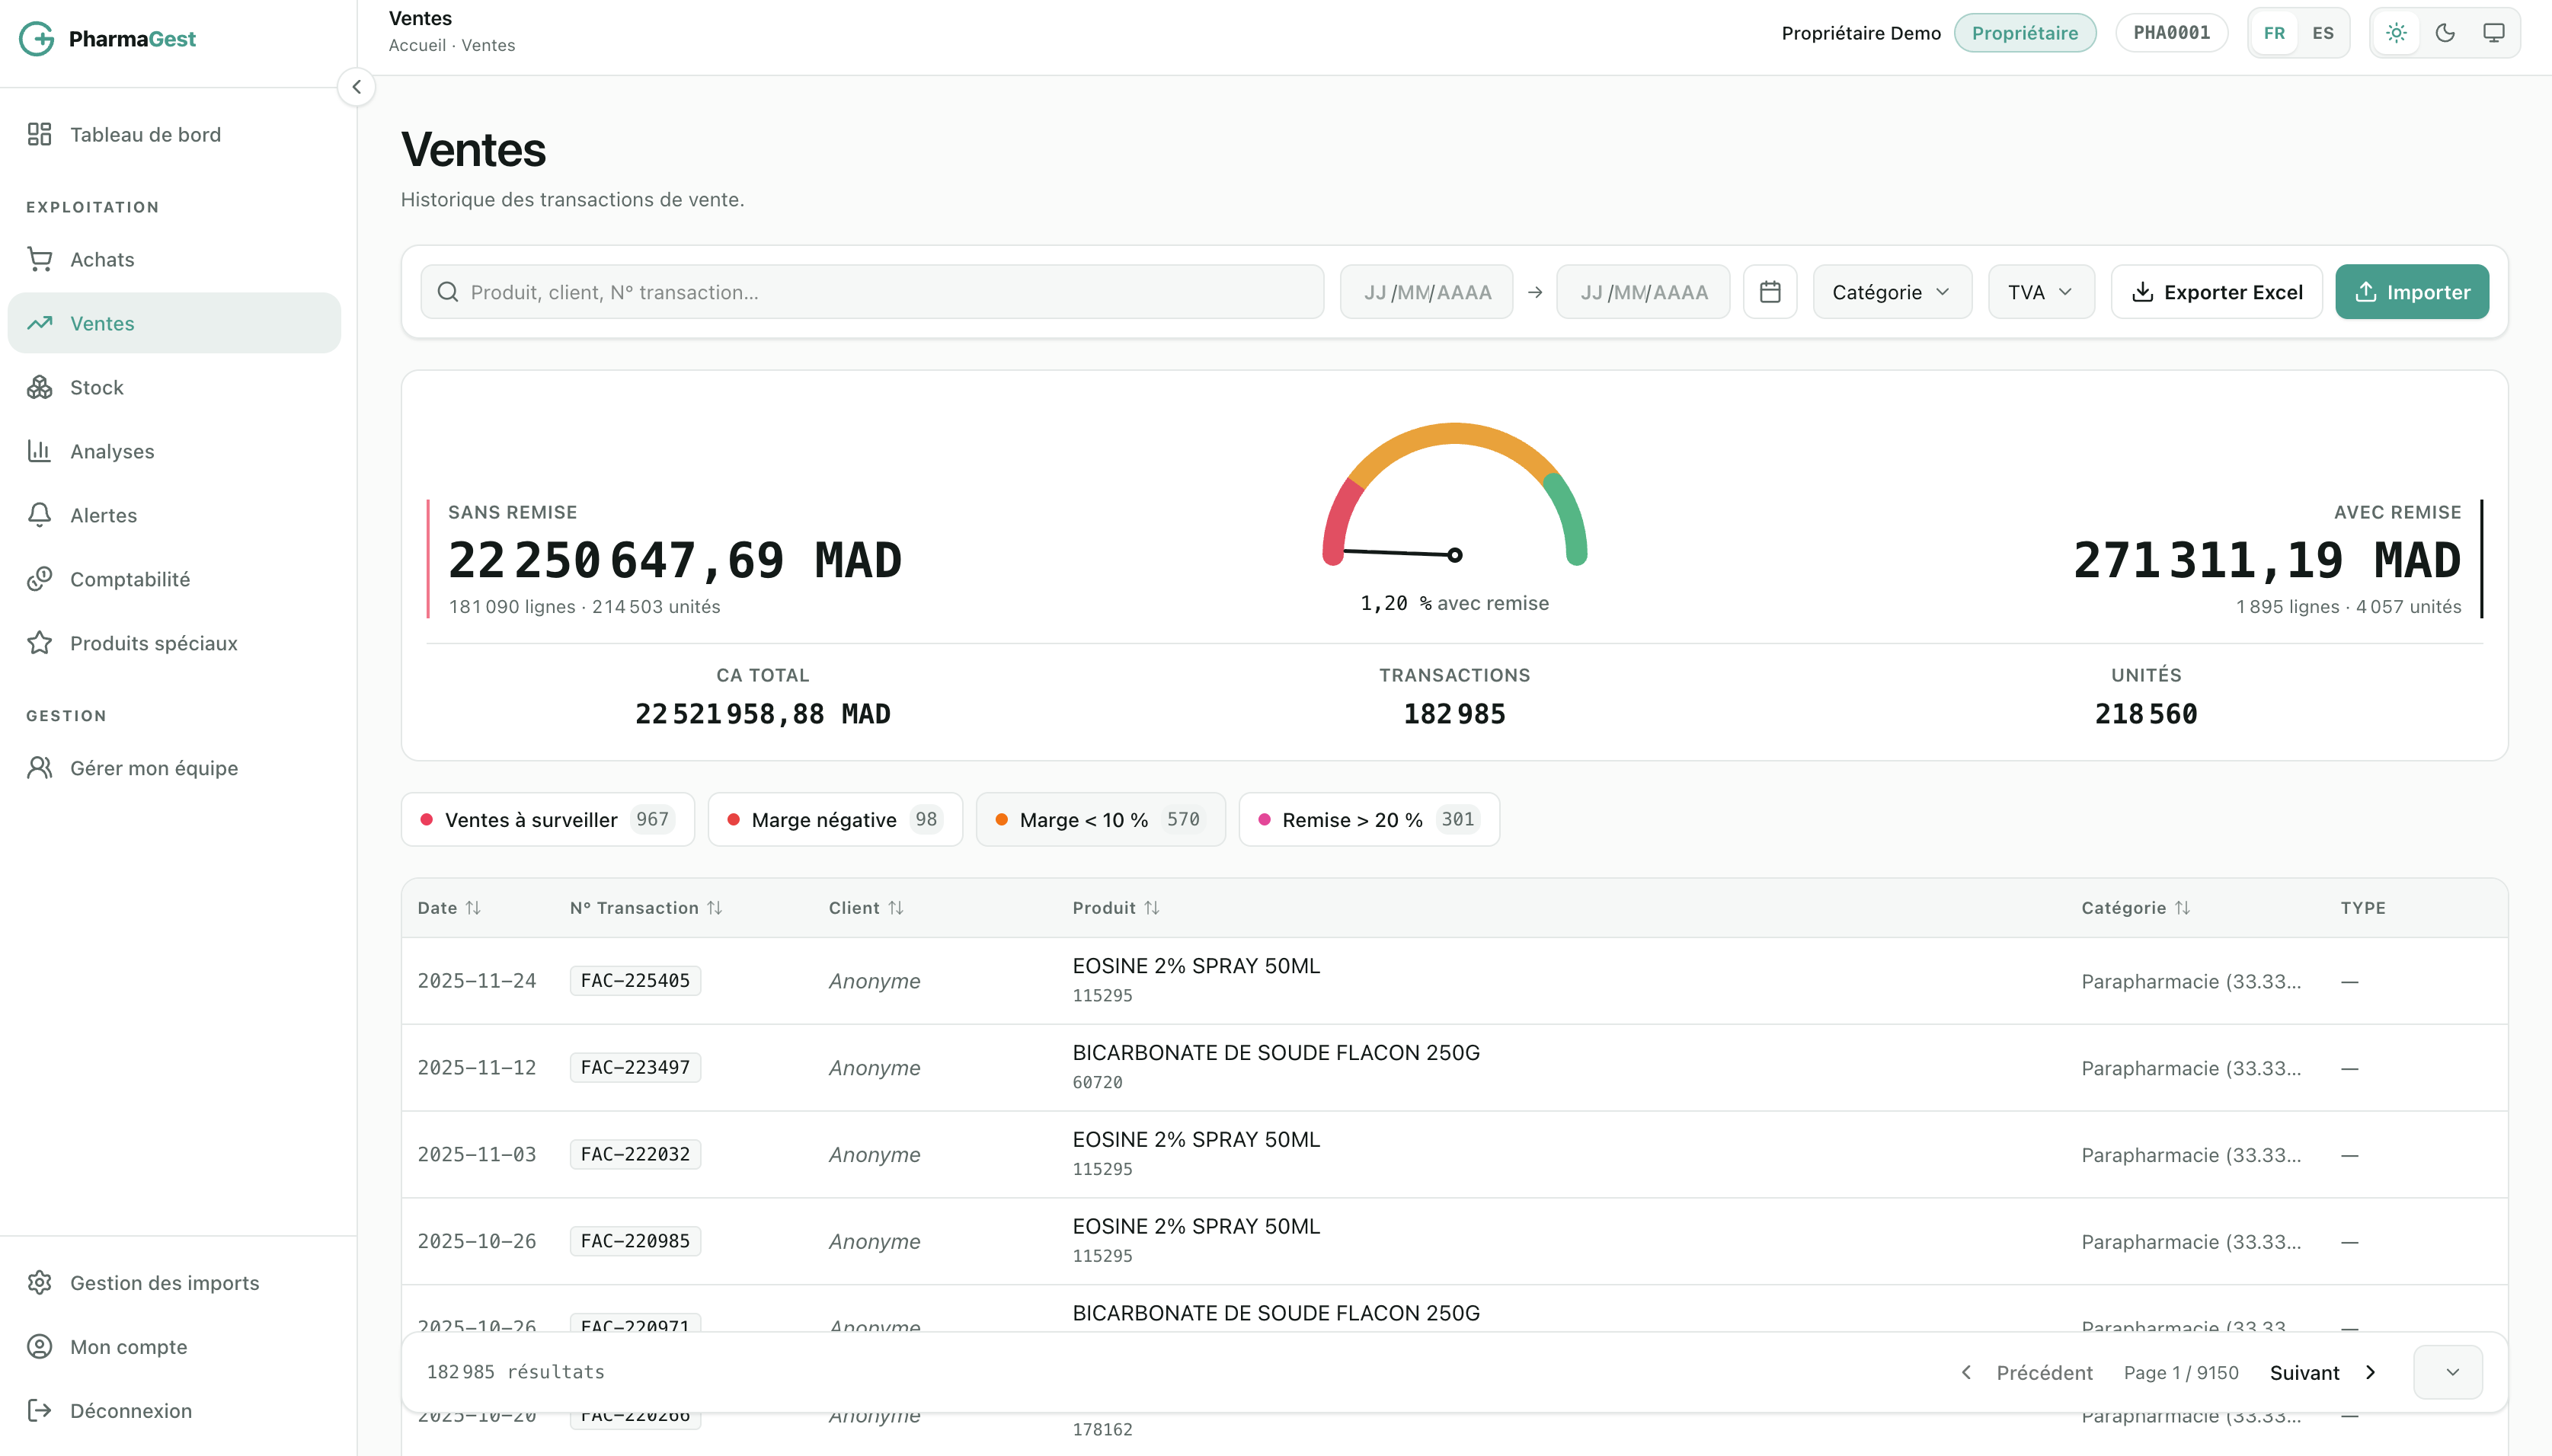Open the Achats cart section
Viewport: 2552px width, 1456px height.
(174, 259)
